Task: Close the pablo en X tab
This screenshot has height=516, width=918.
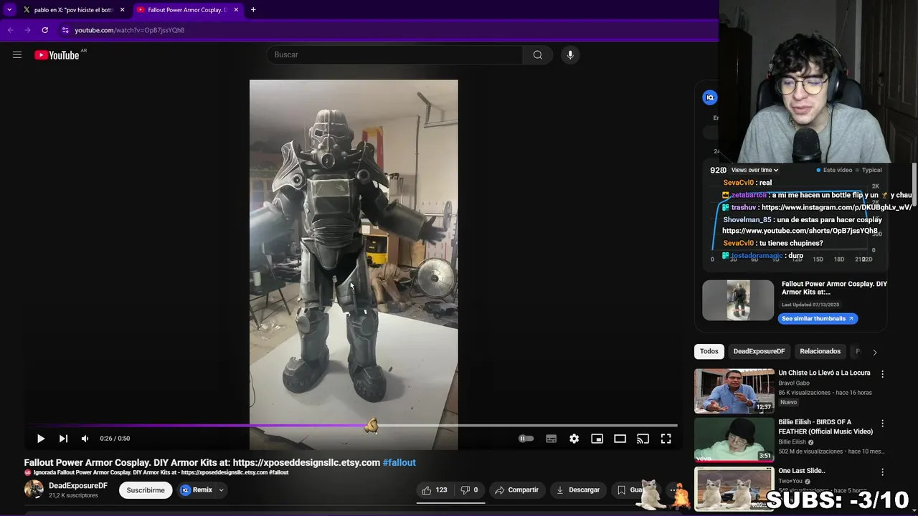Action: (123, 10)
